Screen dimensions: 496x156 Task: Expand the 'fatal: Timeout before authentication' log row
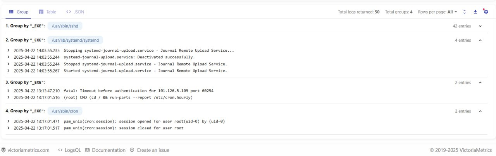pos(9,91)
